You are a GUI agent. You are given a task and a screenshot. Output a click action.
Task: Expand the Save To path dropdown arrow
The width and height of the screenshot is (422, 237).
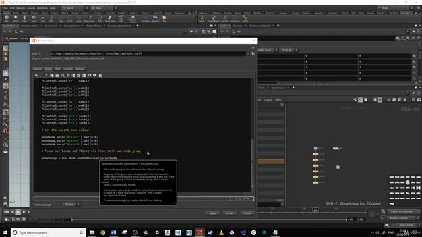[248, 54]
